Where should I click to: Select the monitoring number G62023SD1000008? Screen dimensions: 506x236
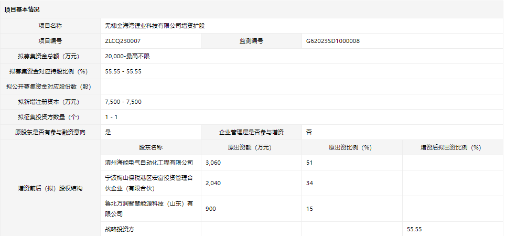click(332, 40)
